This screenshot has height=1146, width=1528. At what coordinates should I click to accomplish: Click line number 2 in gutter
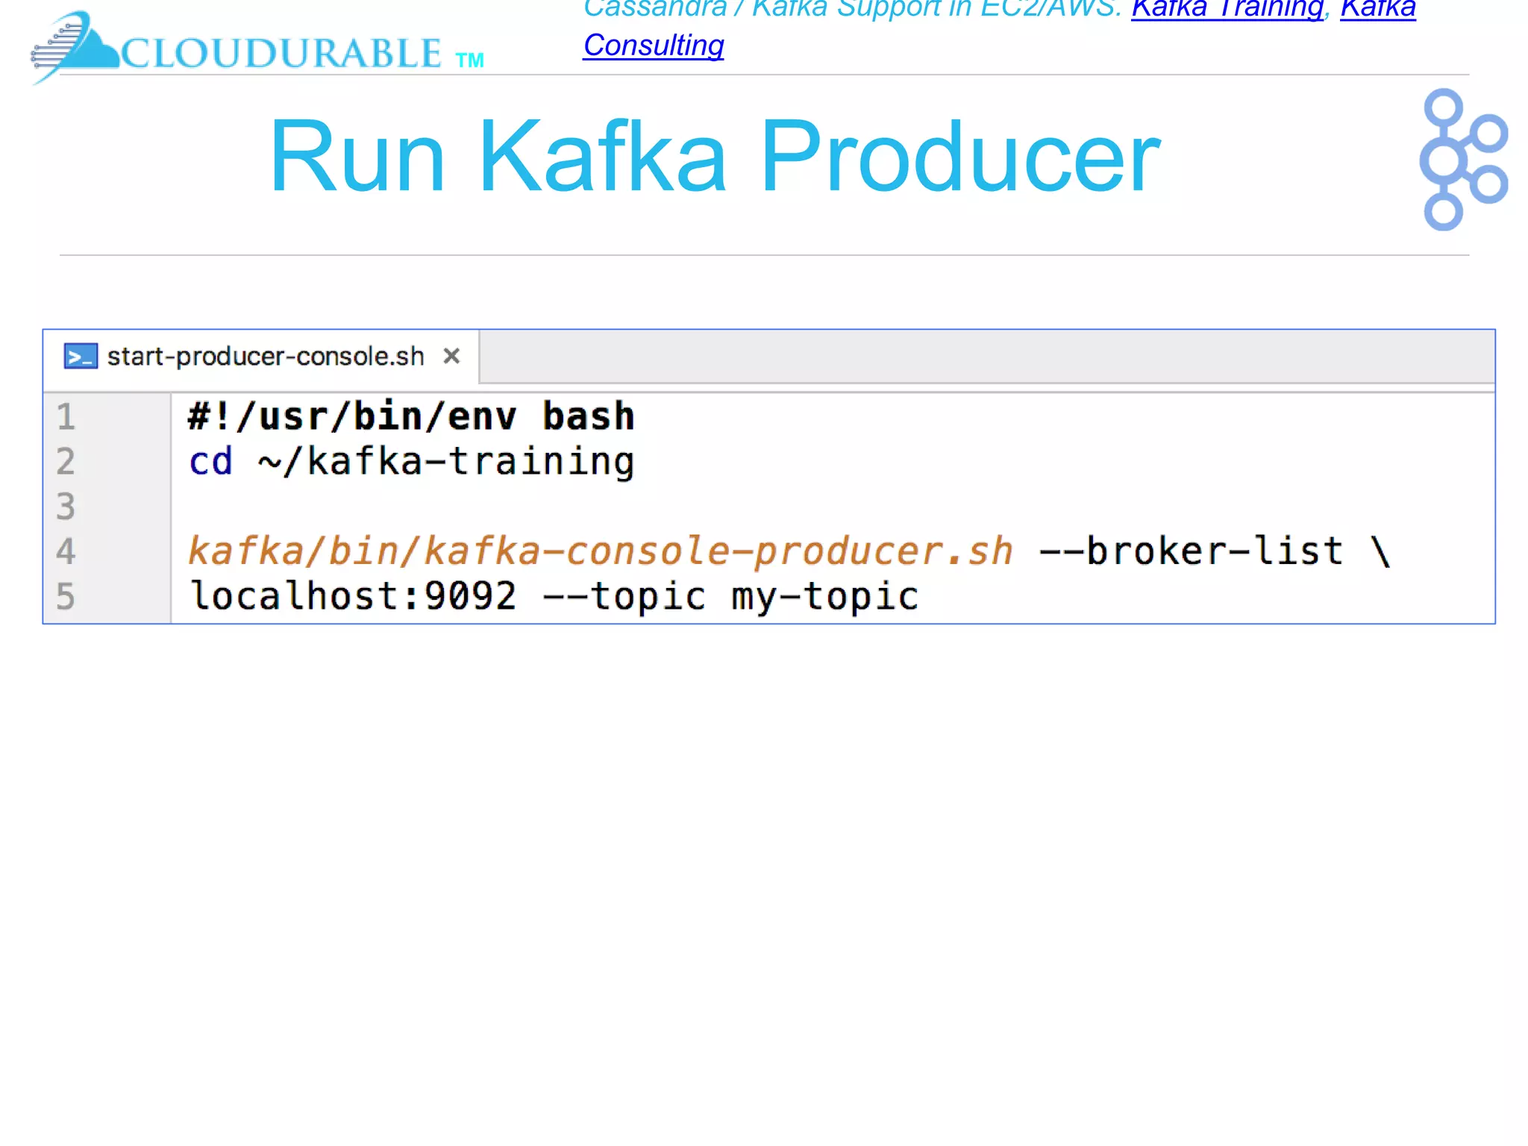(x=66, y=461)
